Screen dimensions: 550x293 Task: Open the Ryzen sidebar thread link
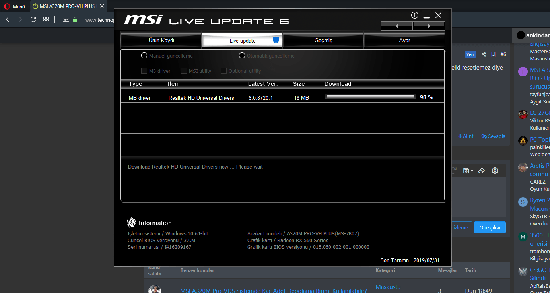[x=540, y=204]
